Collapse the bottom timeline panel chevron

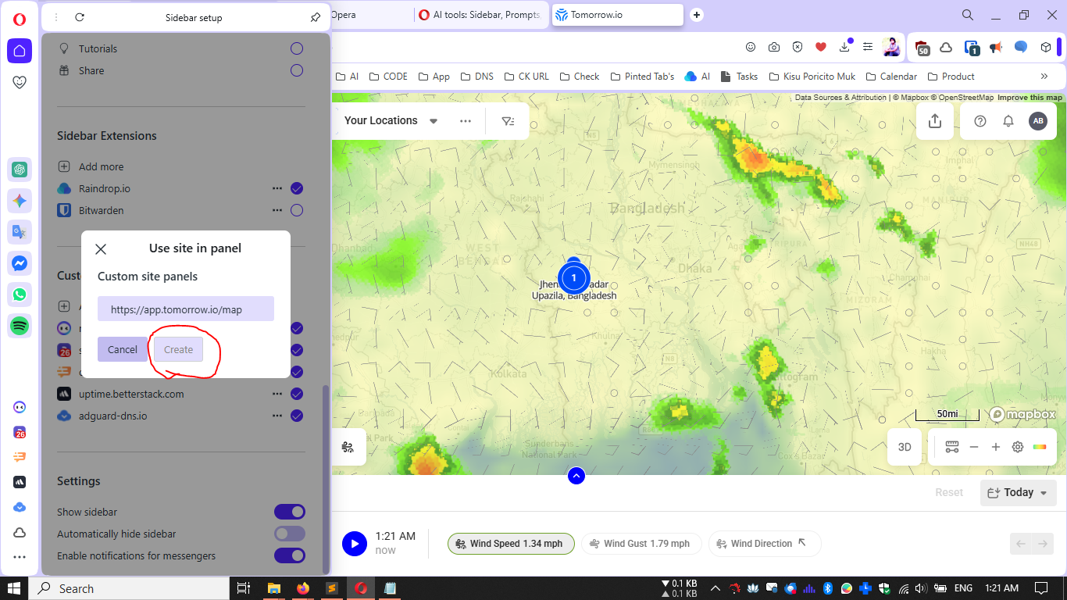click(576, 475)
